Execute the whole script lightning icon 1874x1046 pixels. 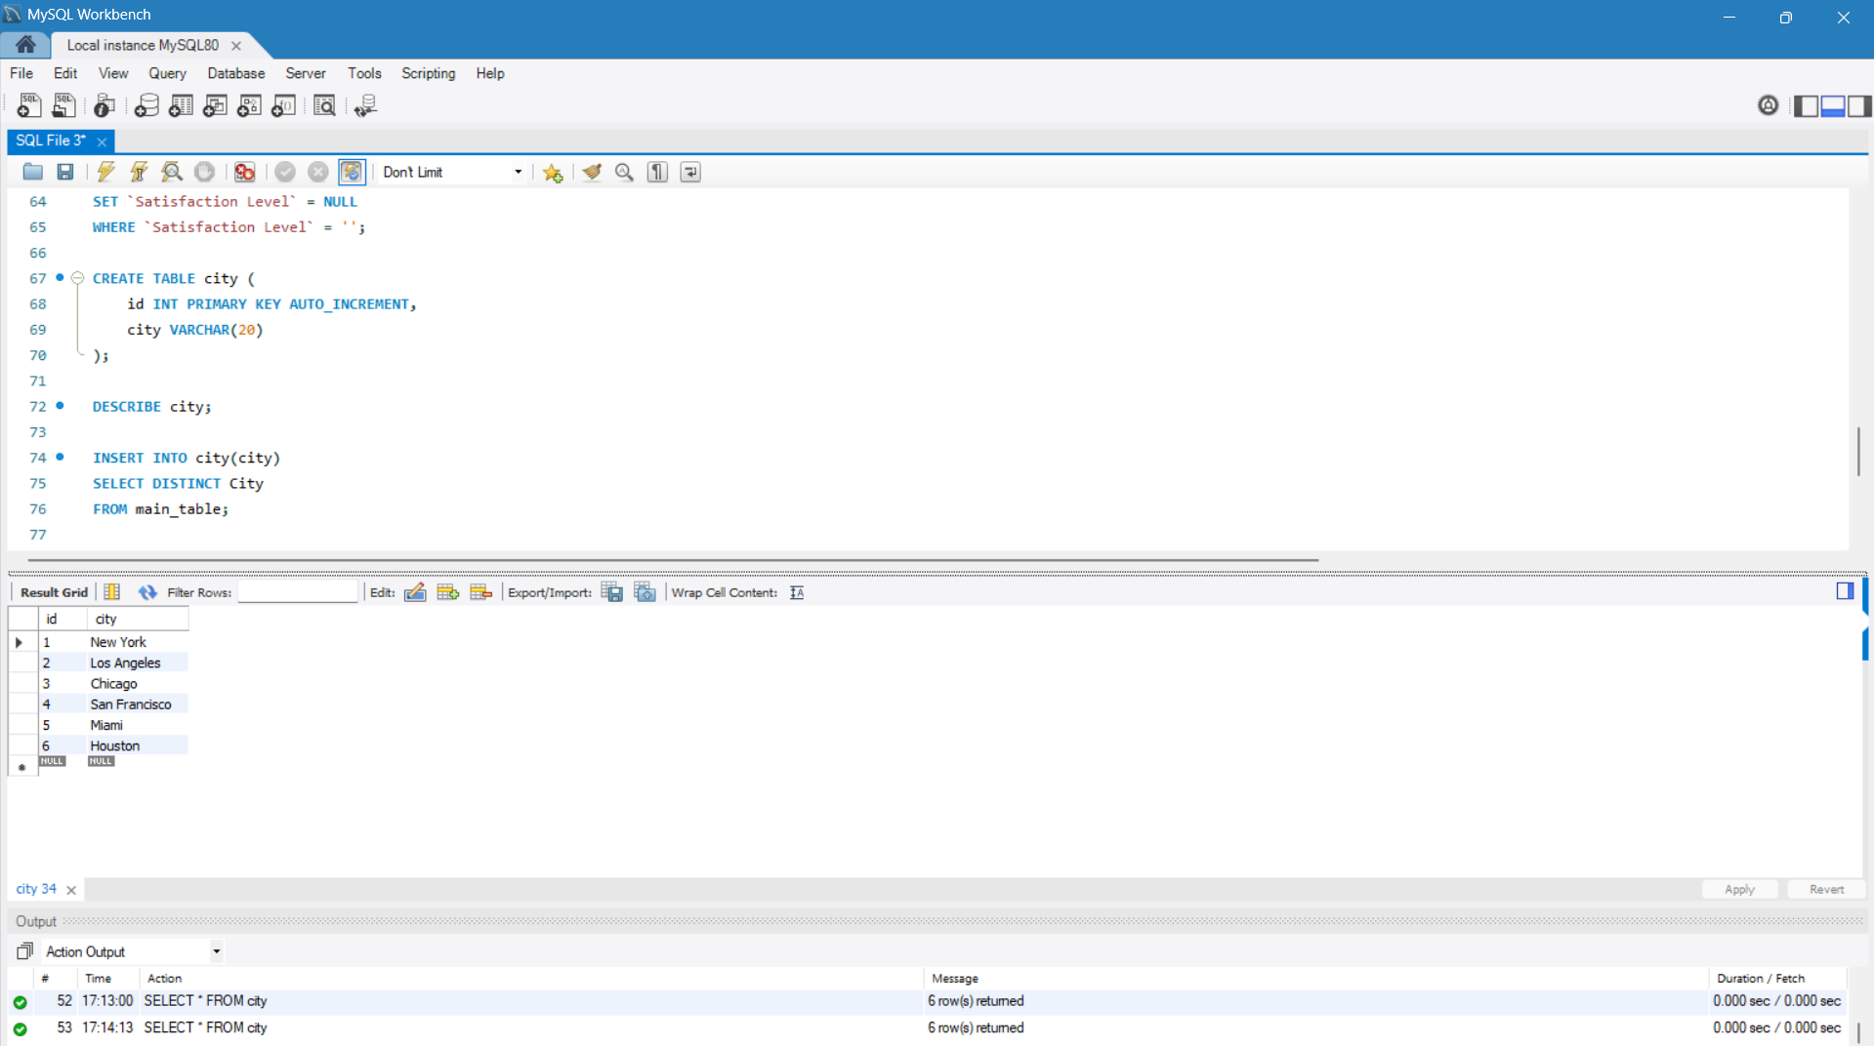105,172
